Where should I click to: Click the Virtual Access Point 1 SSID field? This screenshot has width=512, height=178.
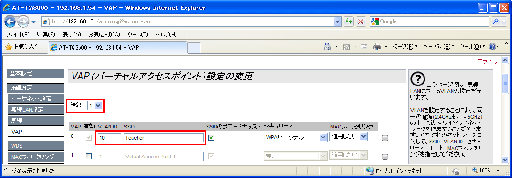coord(164,157)
